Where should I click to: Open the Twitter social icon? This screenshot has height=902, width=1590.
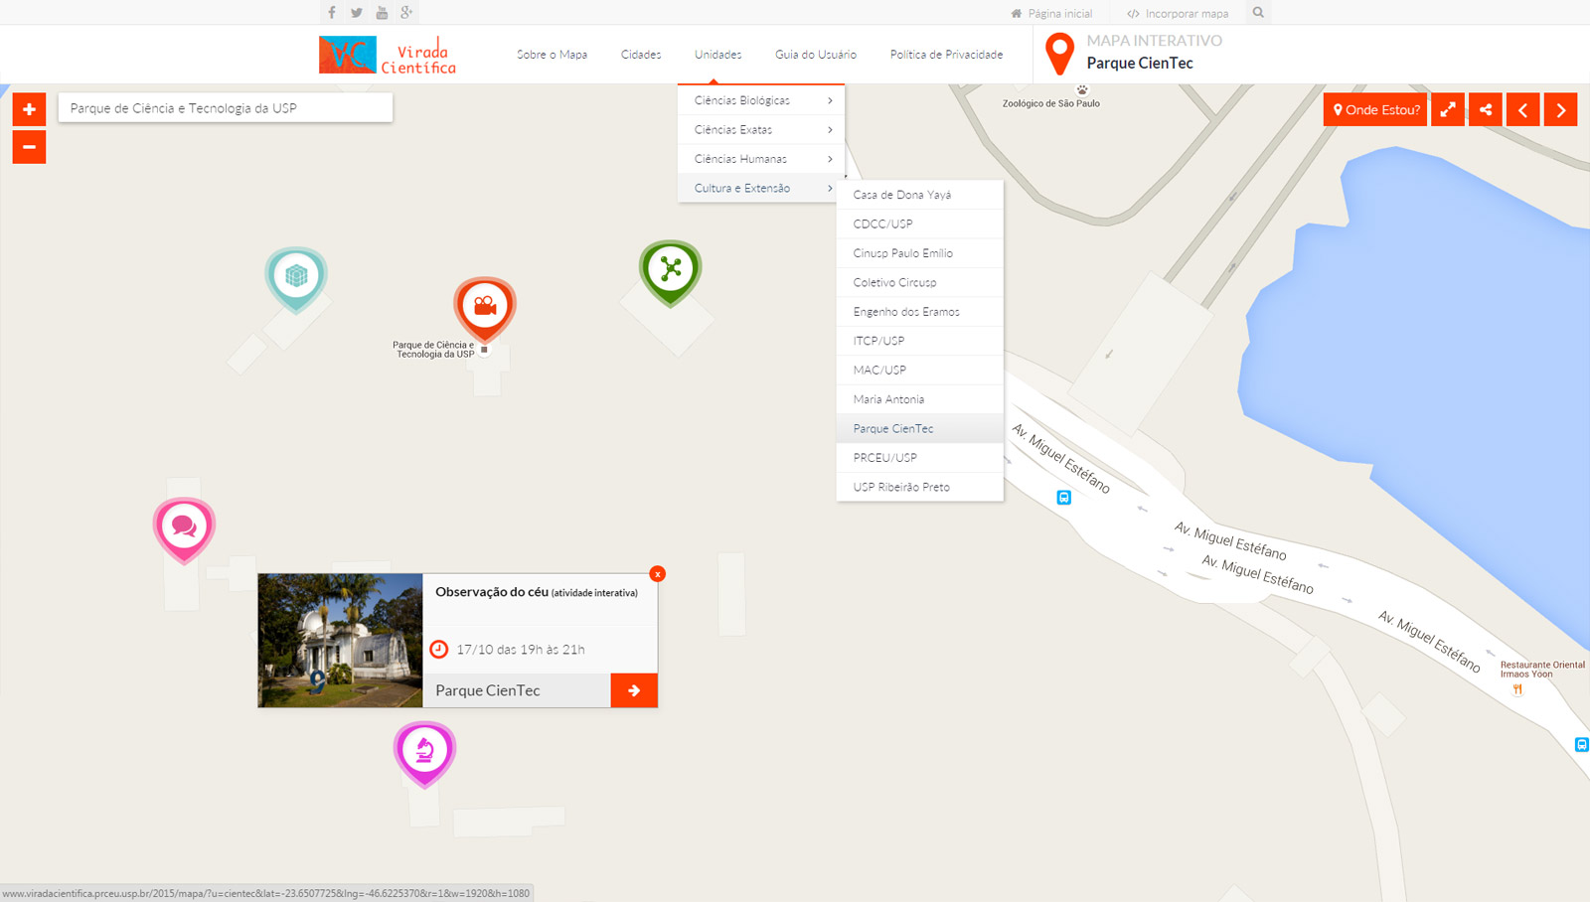pos(357,13)
